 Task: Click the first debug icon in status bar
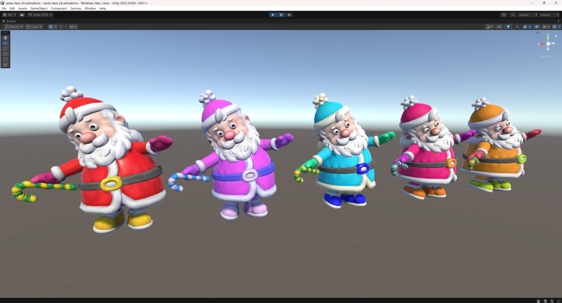[x=539, y=301]
